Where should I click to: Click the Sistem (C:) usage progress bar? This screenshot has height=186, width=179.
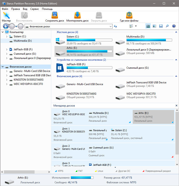pos(89,40)
